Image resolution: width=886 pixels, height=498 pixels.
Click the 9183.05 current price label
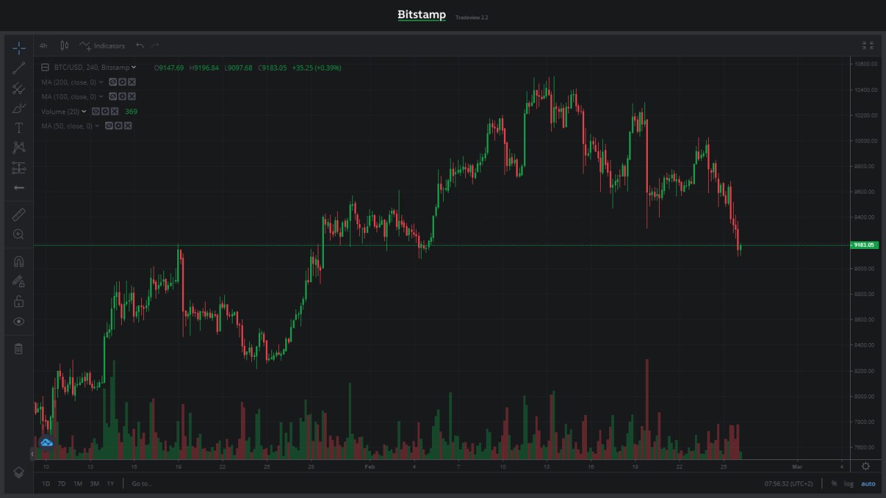point(862,245)
